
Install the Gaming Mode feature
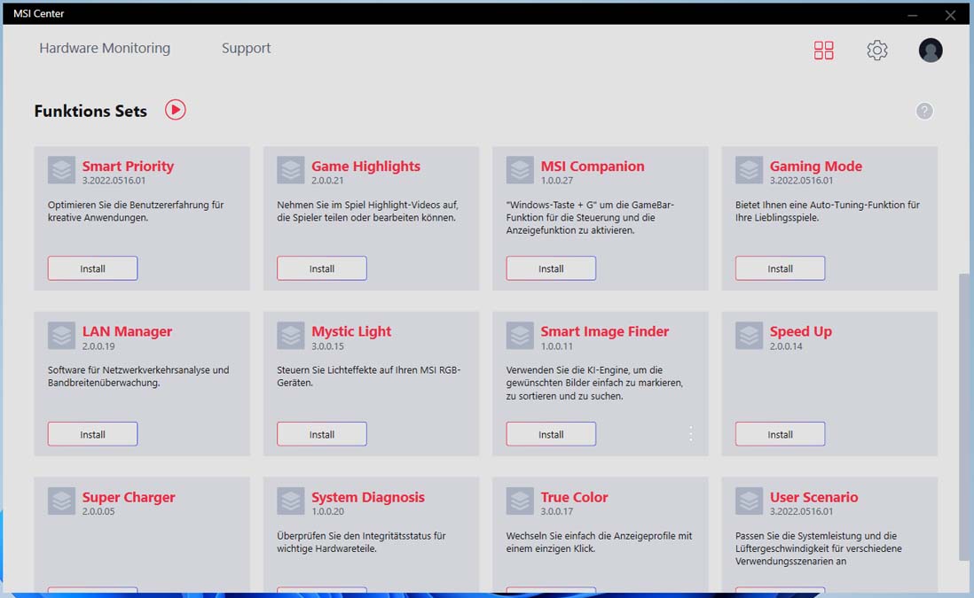[x=781, y=268]
